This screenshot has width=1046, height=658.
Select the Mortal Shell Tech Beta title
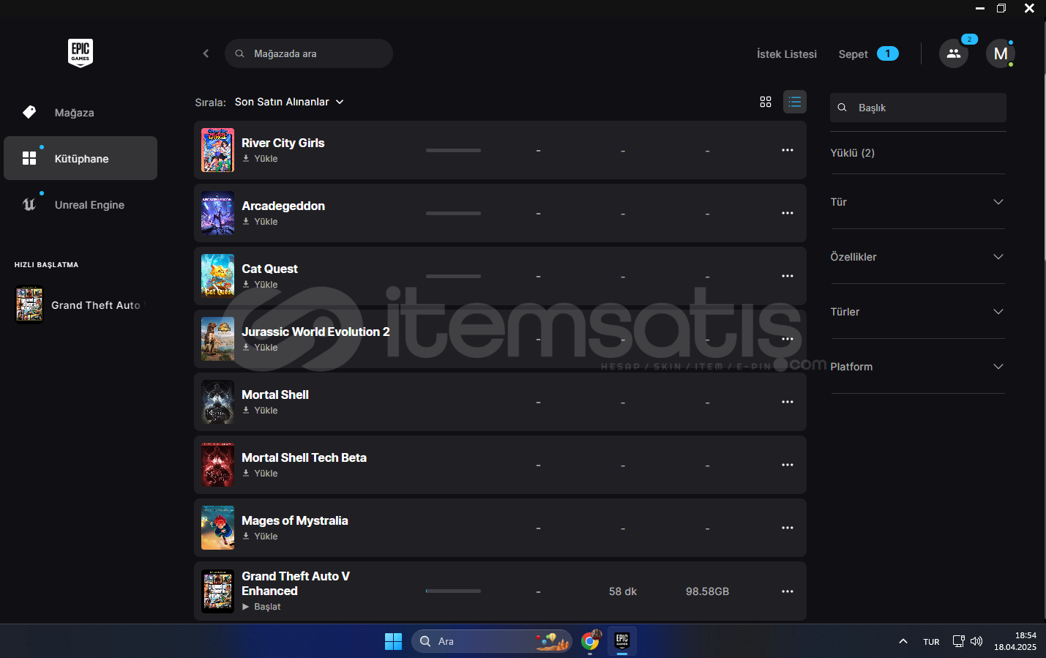click(304, 457)
